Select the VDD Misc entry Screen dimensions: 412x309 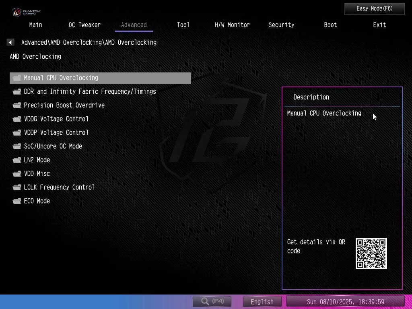tap(37, 174)
